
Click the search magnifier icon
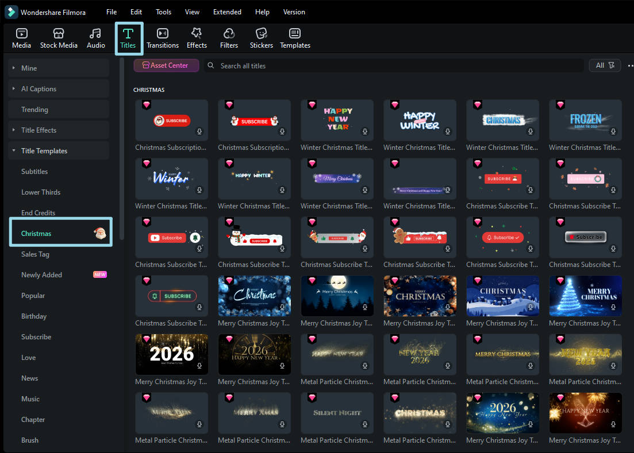[x=210, y=65]
